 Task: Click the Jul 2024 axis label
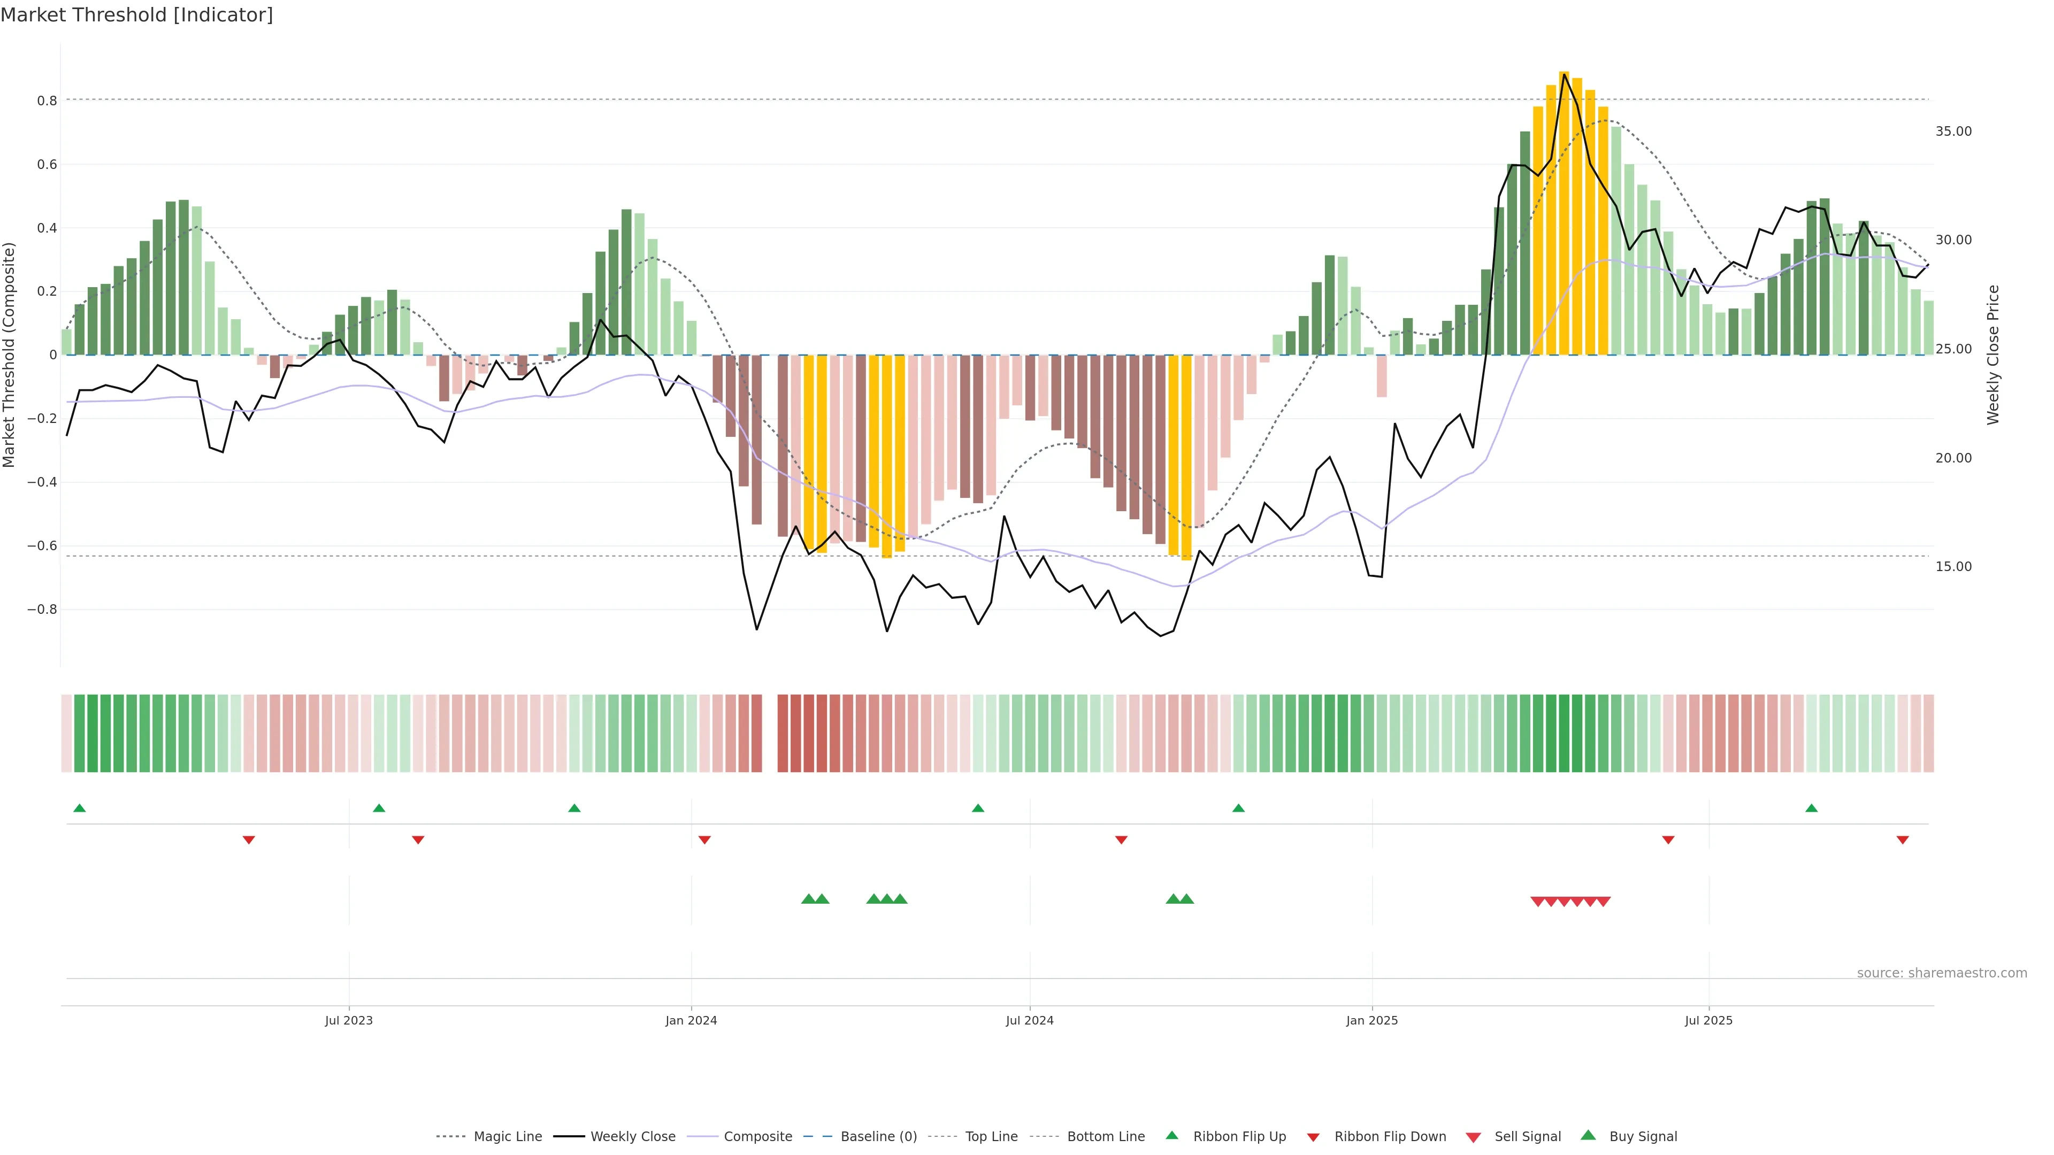click(x=1029, y=1020)
